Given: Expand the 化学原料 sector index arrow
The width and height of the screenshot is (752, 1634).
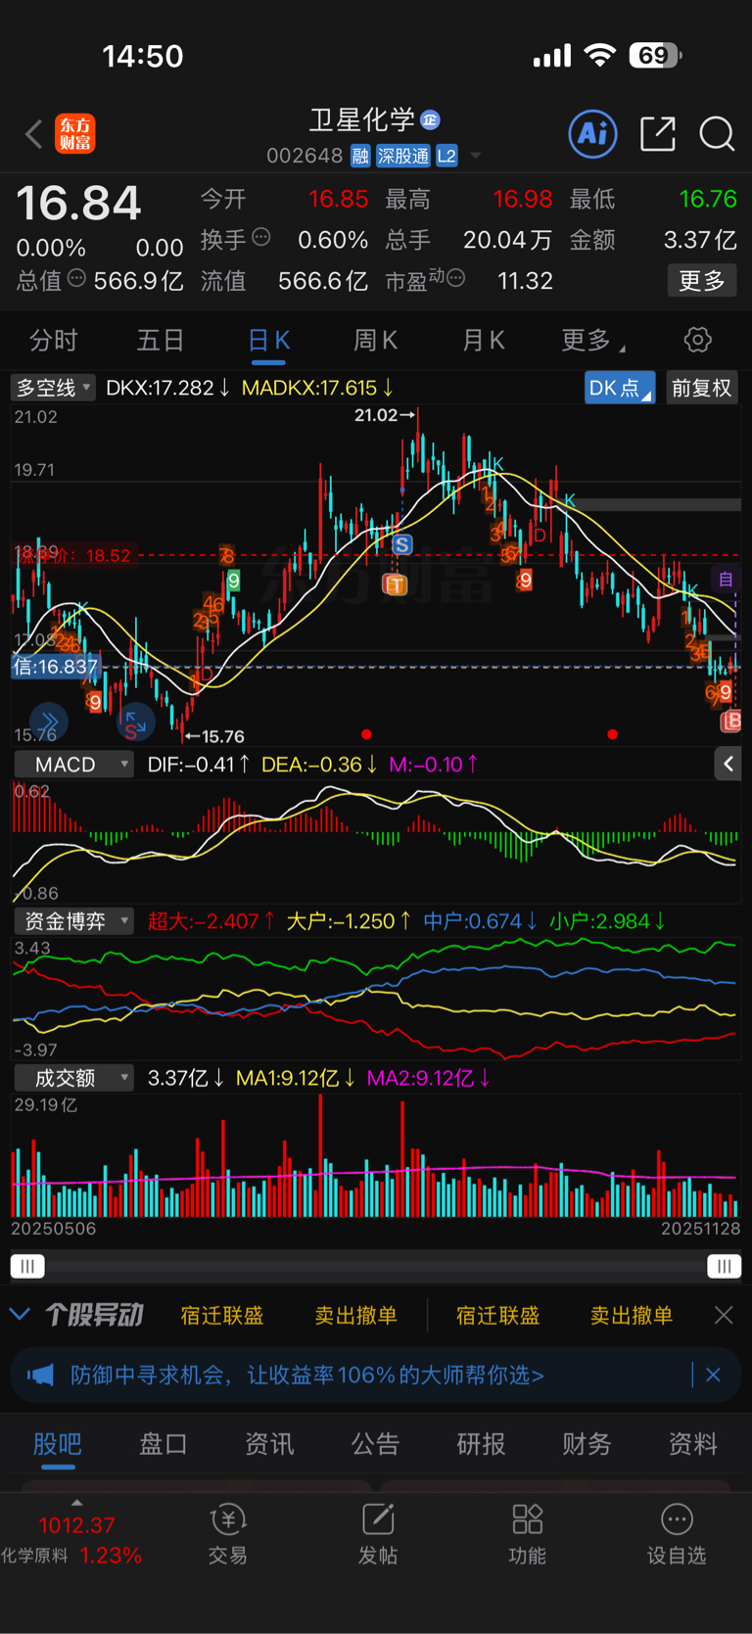Looking at the screenshot, I should click(77, 1502).
